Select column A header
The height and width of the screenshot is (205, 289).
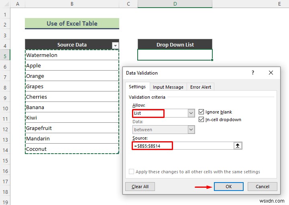point(18,4)
